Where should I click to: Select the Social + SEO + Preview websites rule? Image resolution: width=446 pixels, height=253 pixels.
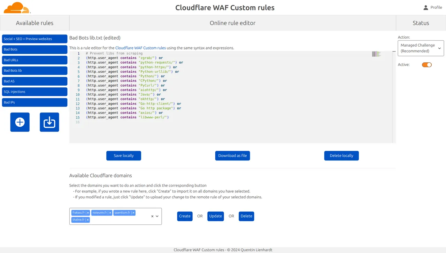coord(34,39)
